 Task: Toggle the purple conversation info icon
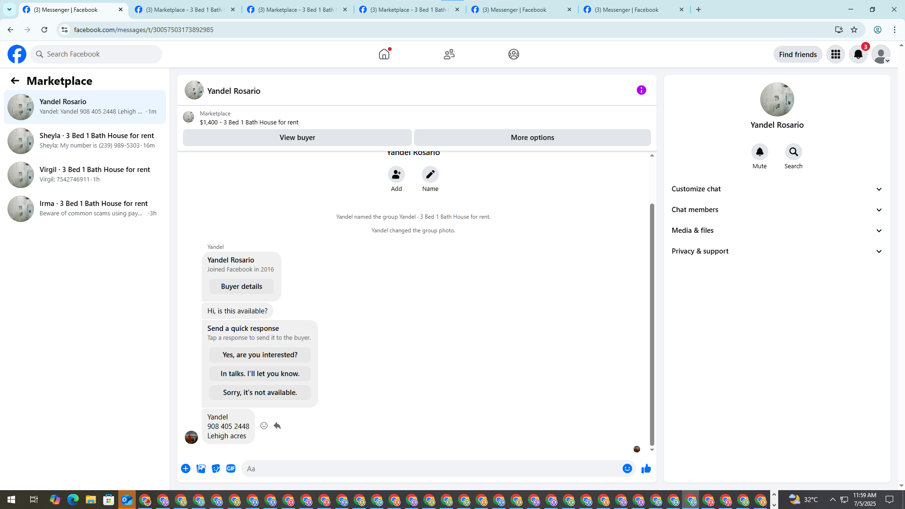[641, 90]
